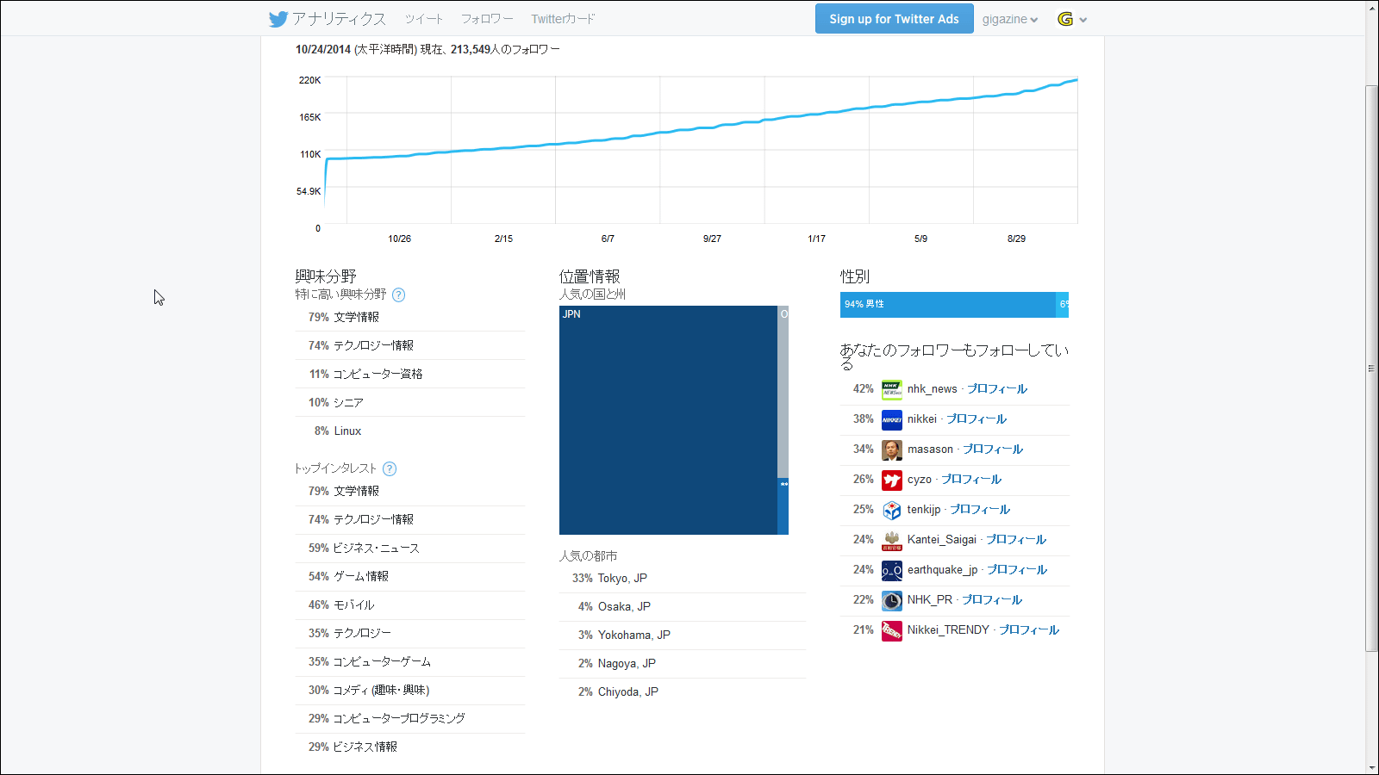
Task: Click the earthquake_jp avatar icon
Action: pos(891,570)
